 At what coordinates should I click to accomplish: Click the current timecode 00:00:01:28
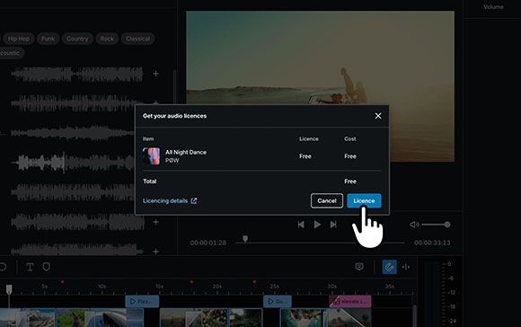208,243
